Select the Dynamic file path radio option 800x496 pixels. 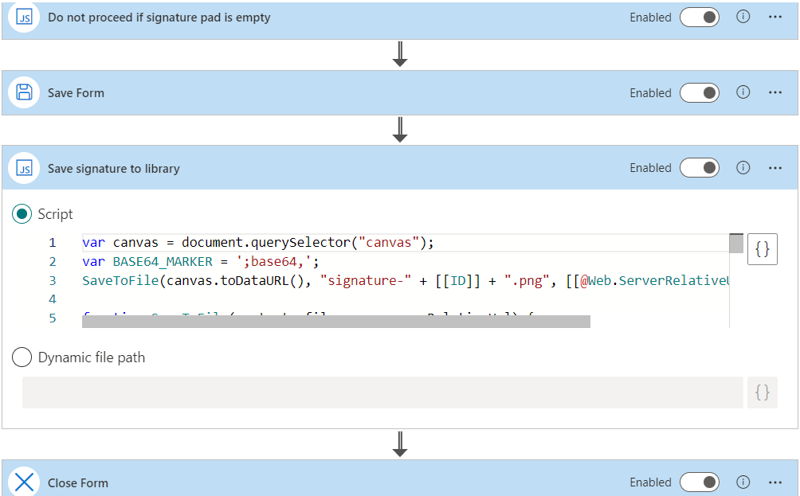coord(22,357)
